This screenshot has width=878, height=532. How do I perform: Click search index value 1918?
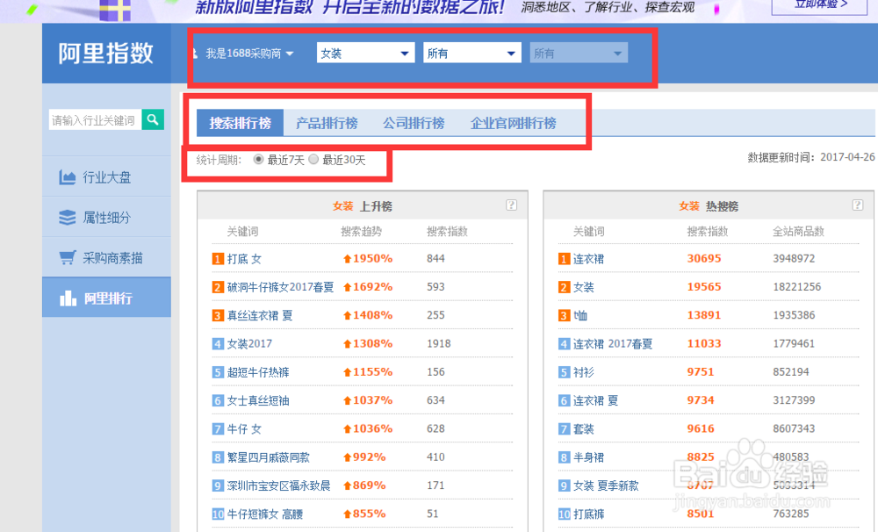click(x=438, y=343)
